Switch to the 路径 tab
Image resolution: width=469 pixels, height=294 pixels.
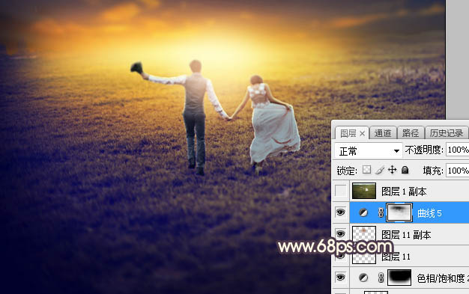(411, 133)
